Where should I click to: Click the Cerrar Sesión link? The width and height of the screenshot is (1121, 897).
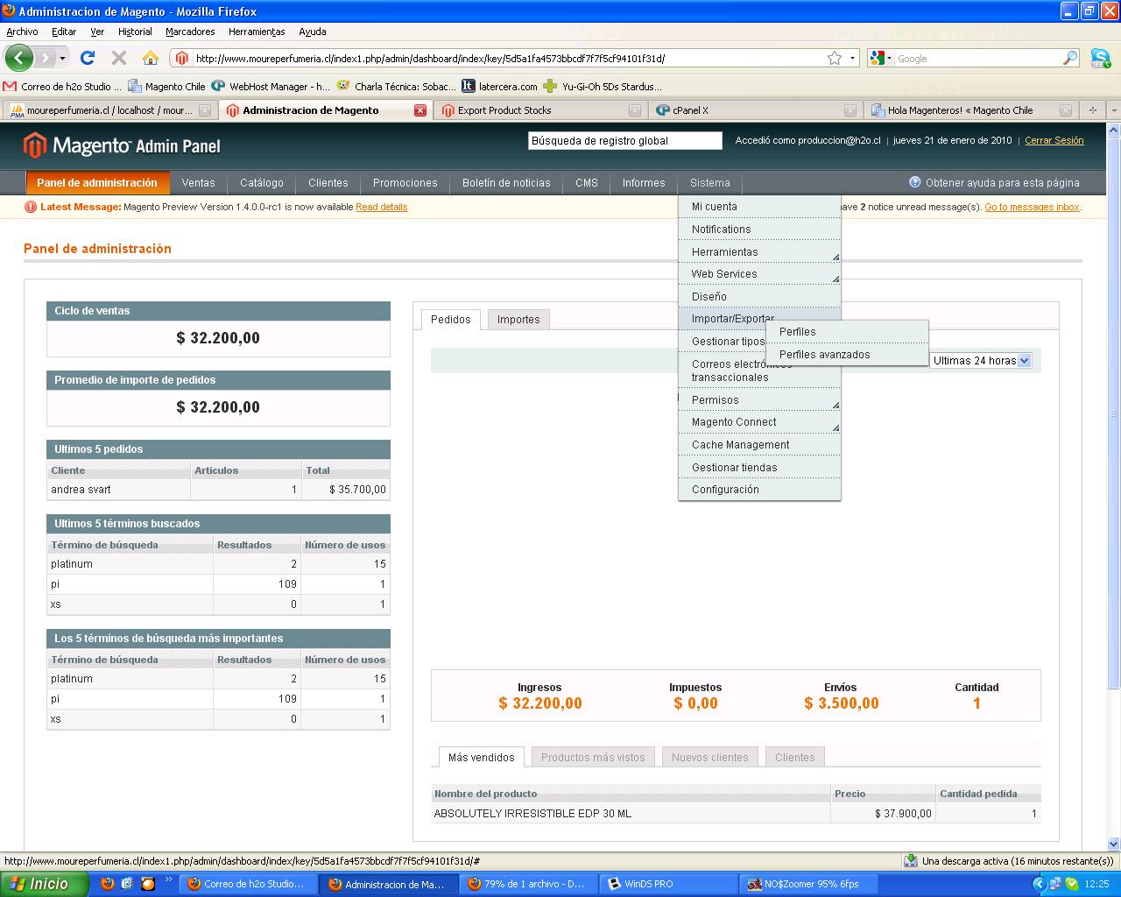click(x=1054, y=140)
